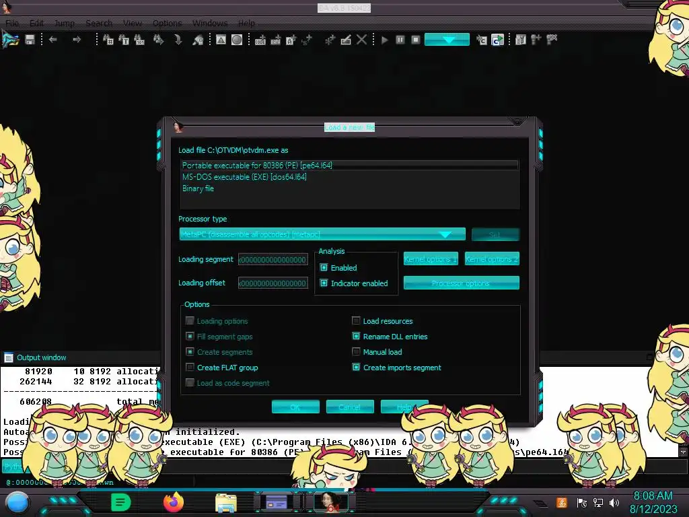This screenshot has height=517, width=689.
Task: Toggle the Create segments checkbox
Action: [190, 351]
